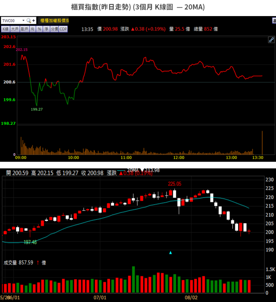Switch to the K線 chart tab
The width and height of the screenshot is (276, 302).
pyautogui.click(x=5, y=29)
